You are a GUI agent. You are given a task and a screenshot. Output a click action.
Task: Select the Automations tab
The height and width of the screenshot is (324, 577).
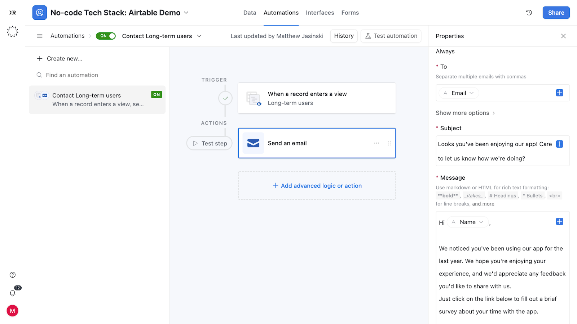281,13
